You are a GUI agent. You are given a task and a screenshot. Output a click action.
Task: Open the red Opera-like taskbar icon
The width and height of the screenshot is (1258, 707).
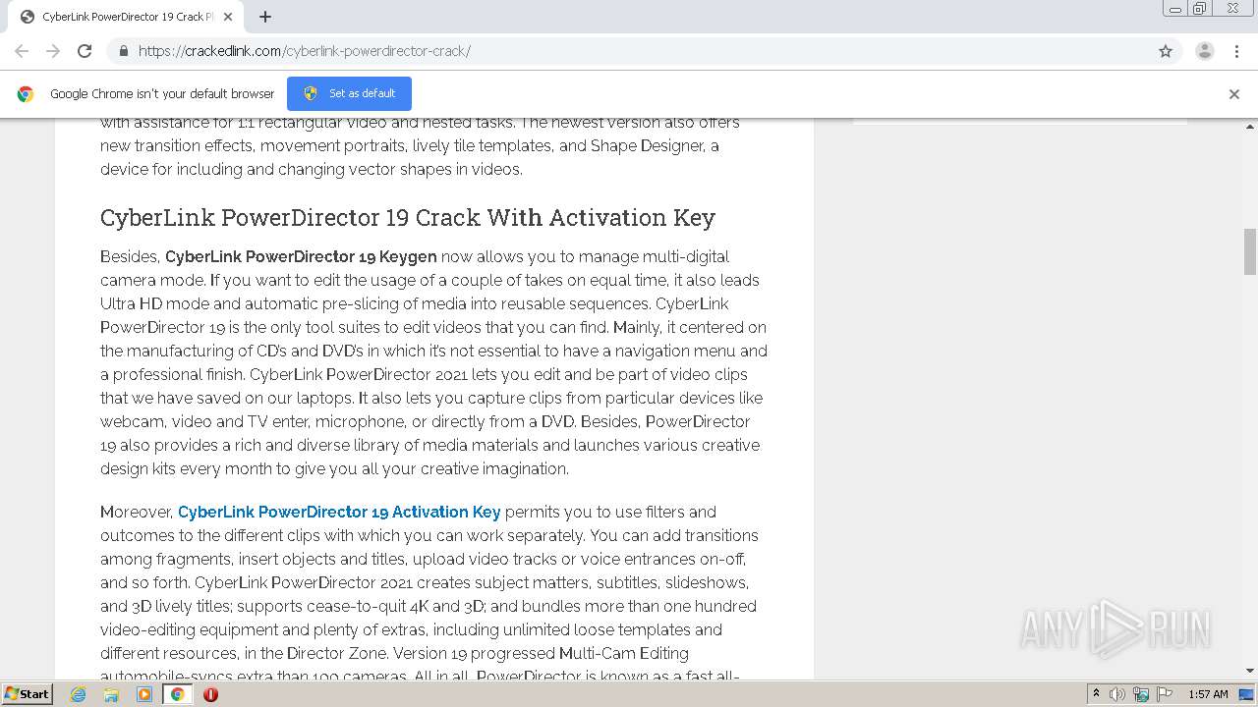click(x=210, y=694)
